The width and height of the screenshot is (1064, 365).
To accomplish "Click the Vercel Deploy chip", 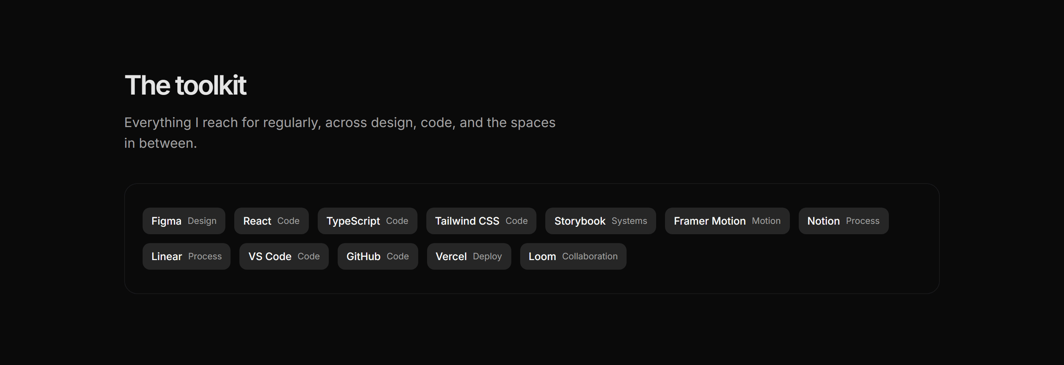I will (x=469, y=256).
